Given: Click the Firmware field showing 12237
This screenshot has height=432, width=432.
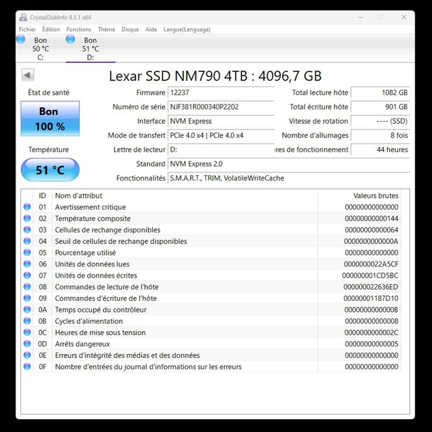Looking at the screenshot, I should (x=221, y=92).
